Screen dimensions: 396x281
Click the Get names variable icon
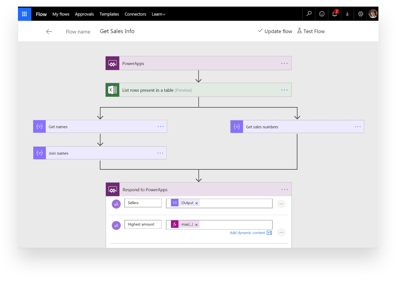[40, 127]
